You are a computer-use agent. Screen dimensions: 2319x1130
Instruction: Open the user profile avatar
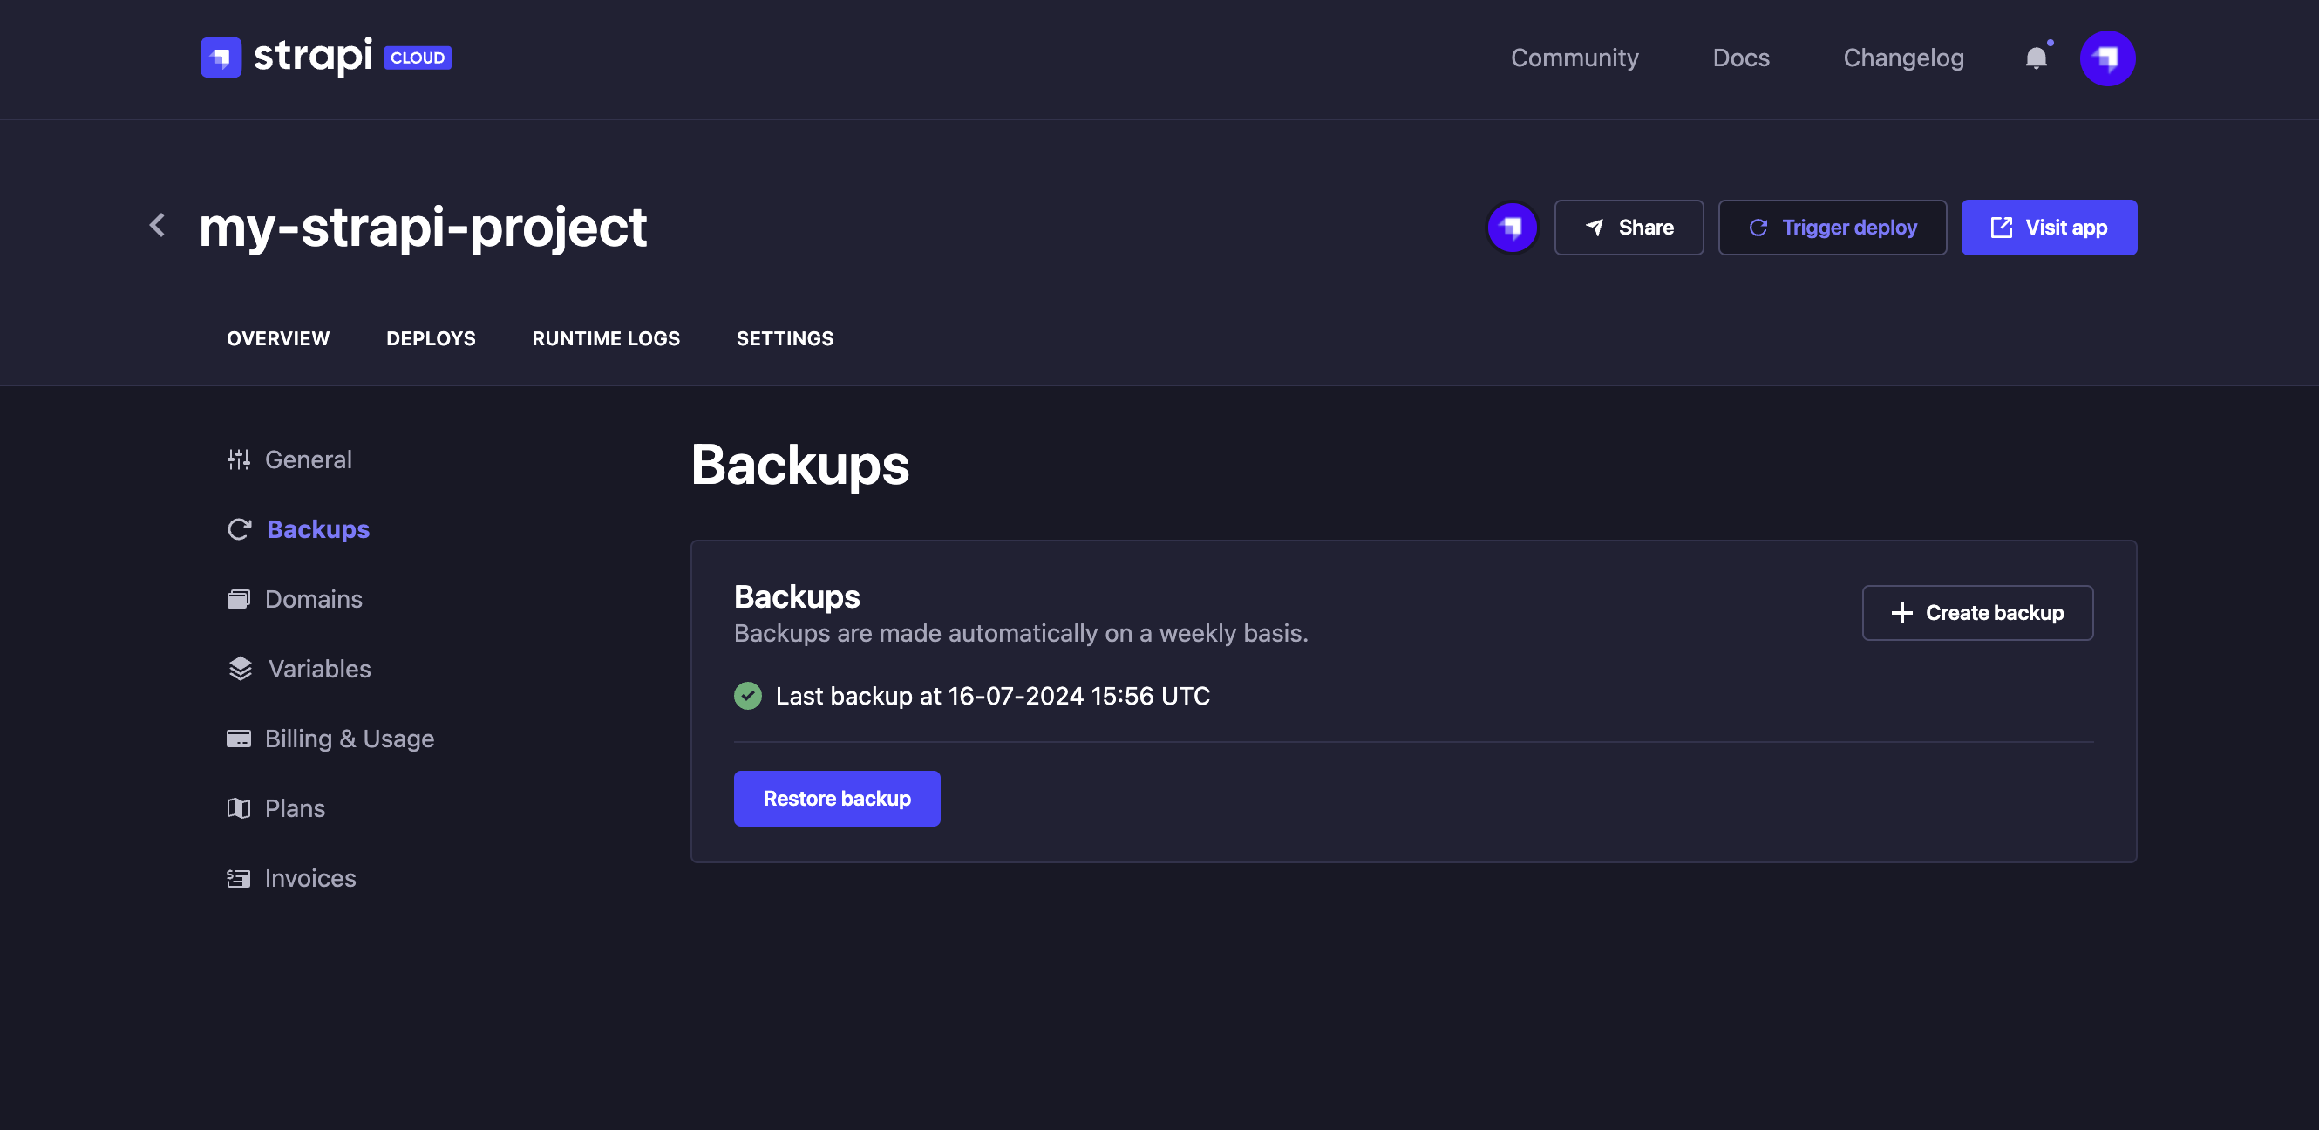2106,58
